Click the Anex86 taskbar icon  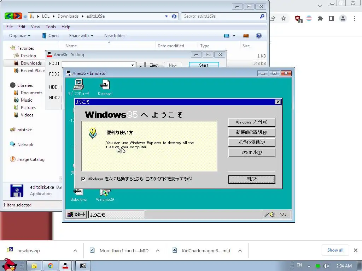pyautogui.click(x=65, y=266)
